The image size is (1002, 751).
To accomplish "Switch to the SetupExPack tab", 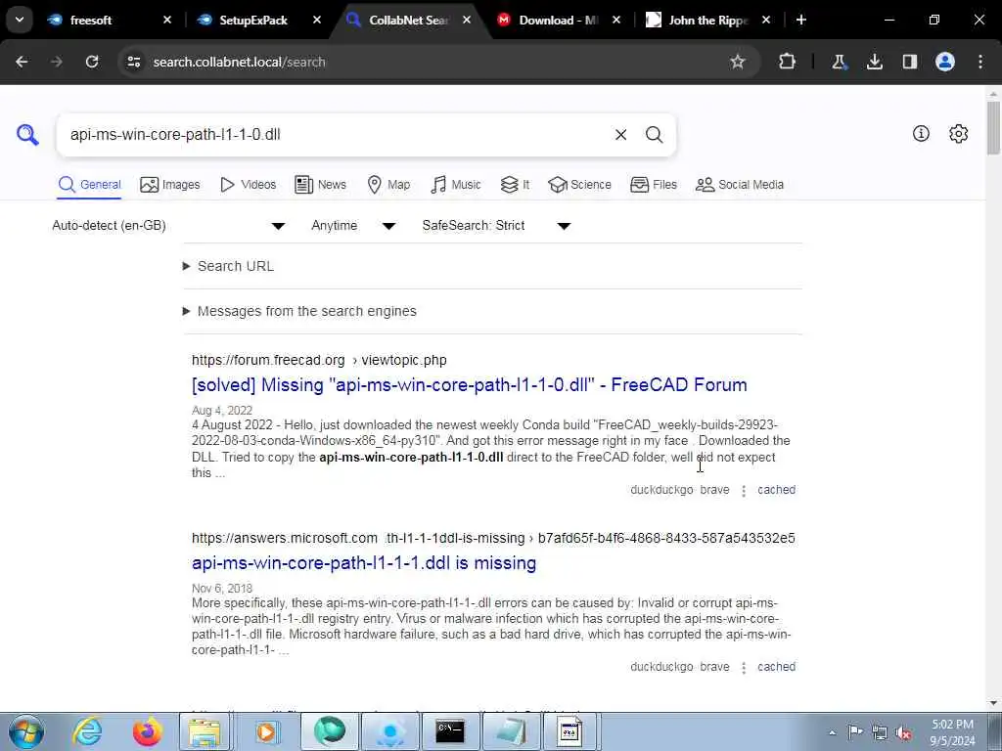I will click(x=253, y=20).
